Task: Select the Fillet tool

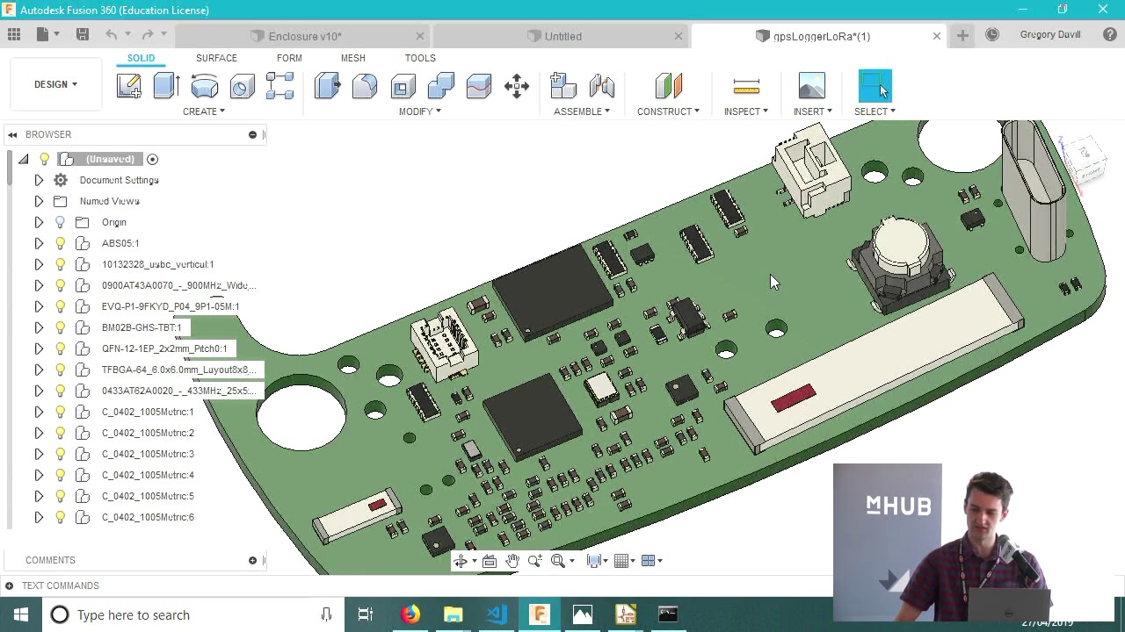Action: tap(365, 86)
